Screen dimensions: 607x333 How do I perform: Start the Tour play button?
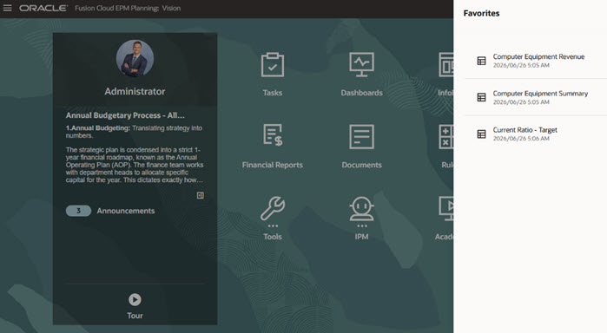[x=135, y=299]
